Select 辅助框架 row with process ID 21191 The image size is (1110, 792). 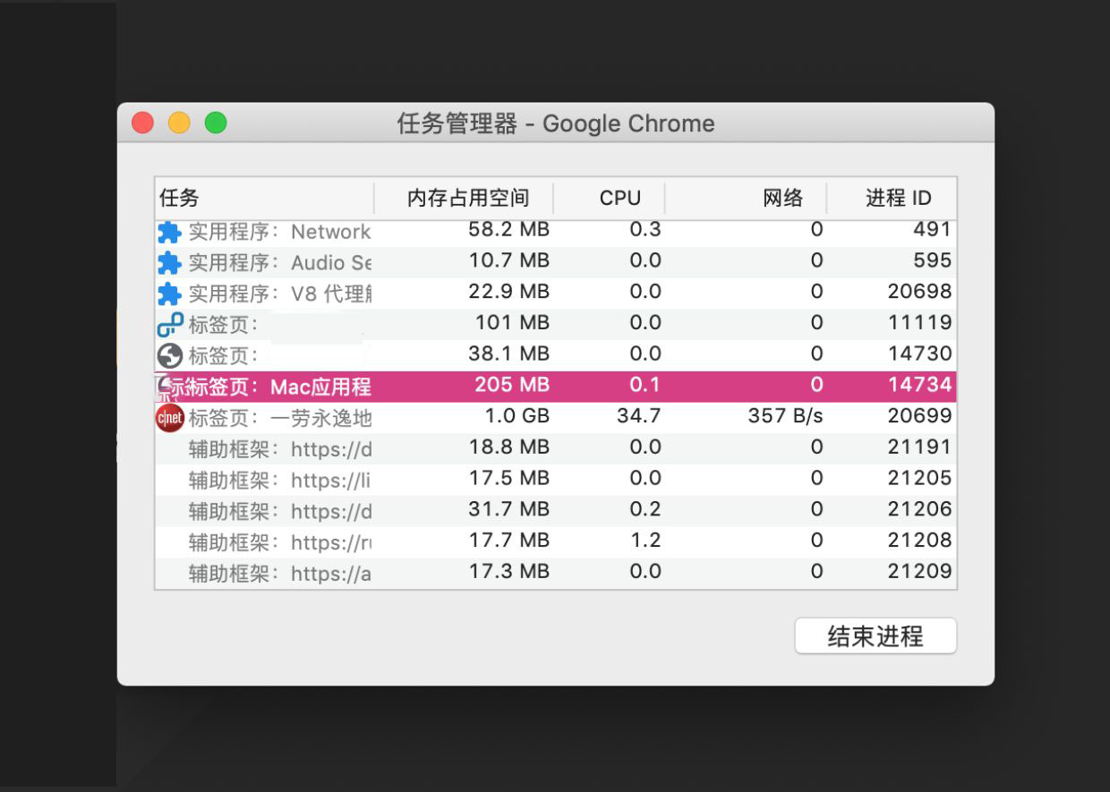tap(556, 449)
